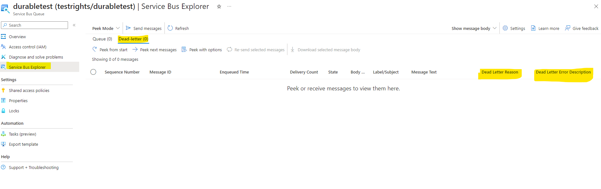This screenshot has height=189, width=601.
Task: Favorite this page with the star icon
Action: pyautogui.click(x=219, y=6)
